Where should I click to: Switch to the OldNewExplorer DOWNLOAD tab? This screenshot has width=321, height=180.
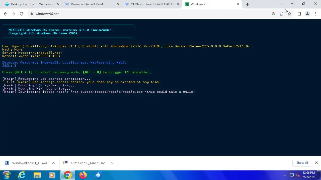tap(152, 4)
